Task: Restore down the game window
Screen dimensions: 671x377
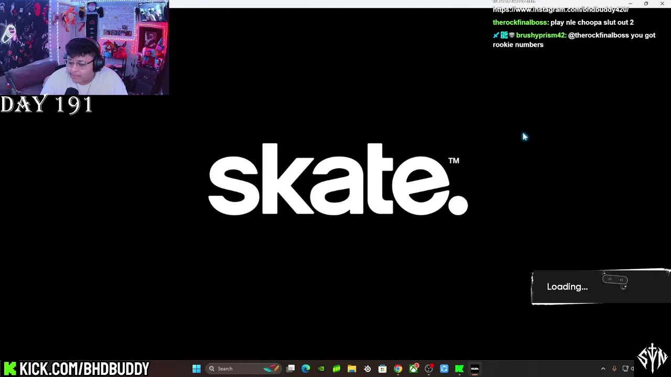Action: (646, 4)
